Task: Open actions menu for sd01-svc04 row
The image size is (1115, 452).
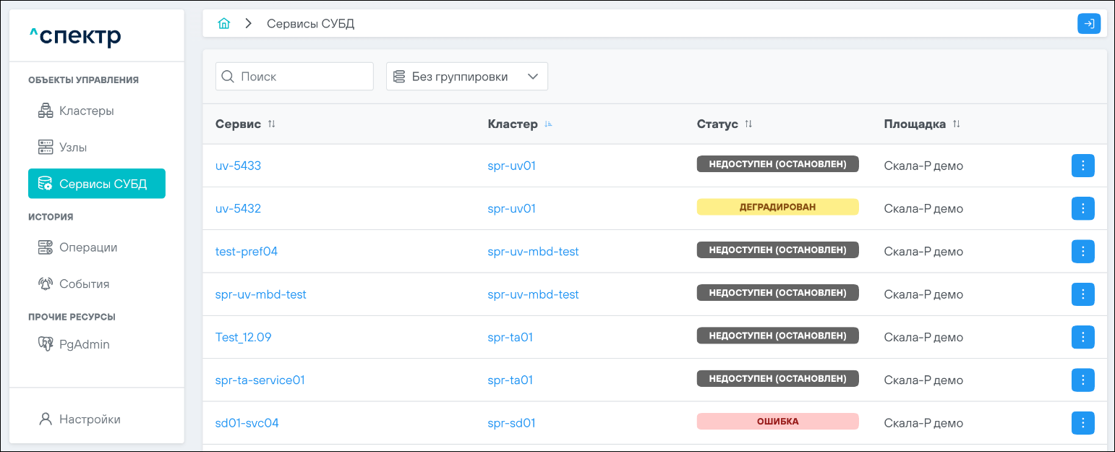Action: click(x=1082, y=423)
